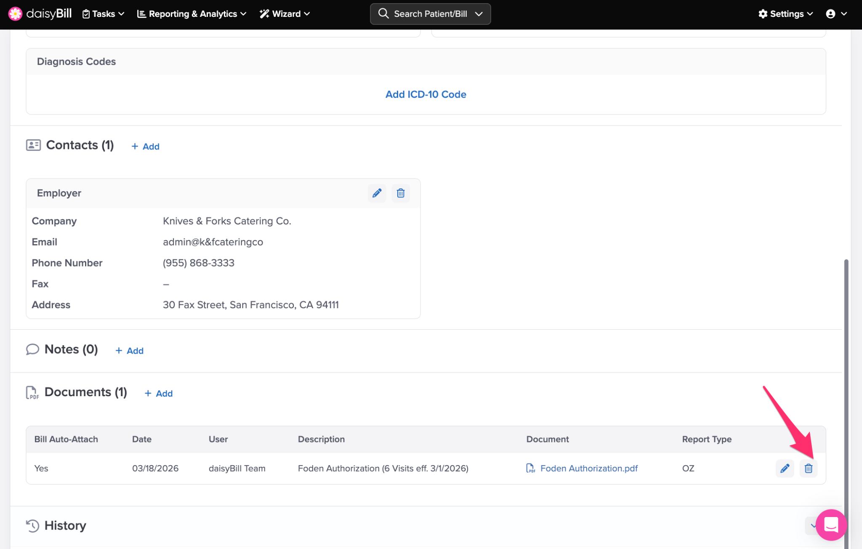862x549 pixels.
Task: Add a new document
Action: 159,393
